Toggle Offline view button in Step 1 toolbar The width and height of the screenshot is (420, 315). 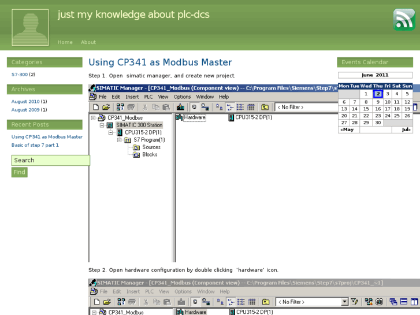(x=194, y=108)
